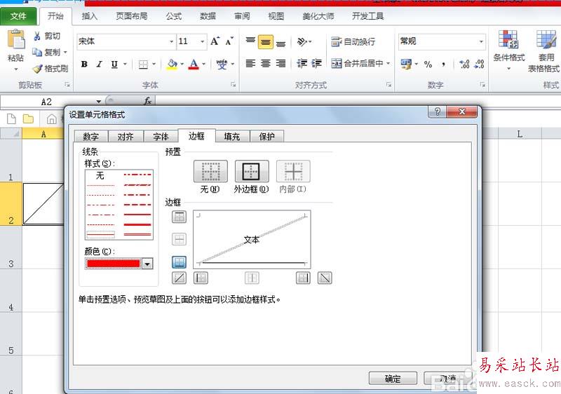This screenshot has height=394, width=561.
Task: Toggle horizontal middle border in dialog
Action: point(179,239)
